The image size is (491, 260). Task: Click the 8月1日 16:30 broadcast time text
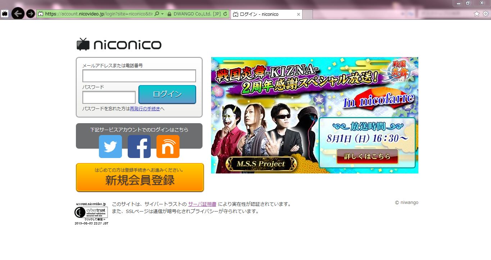(x=368, y=138)
